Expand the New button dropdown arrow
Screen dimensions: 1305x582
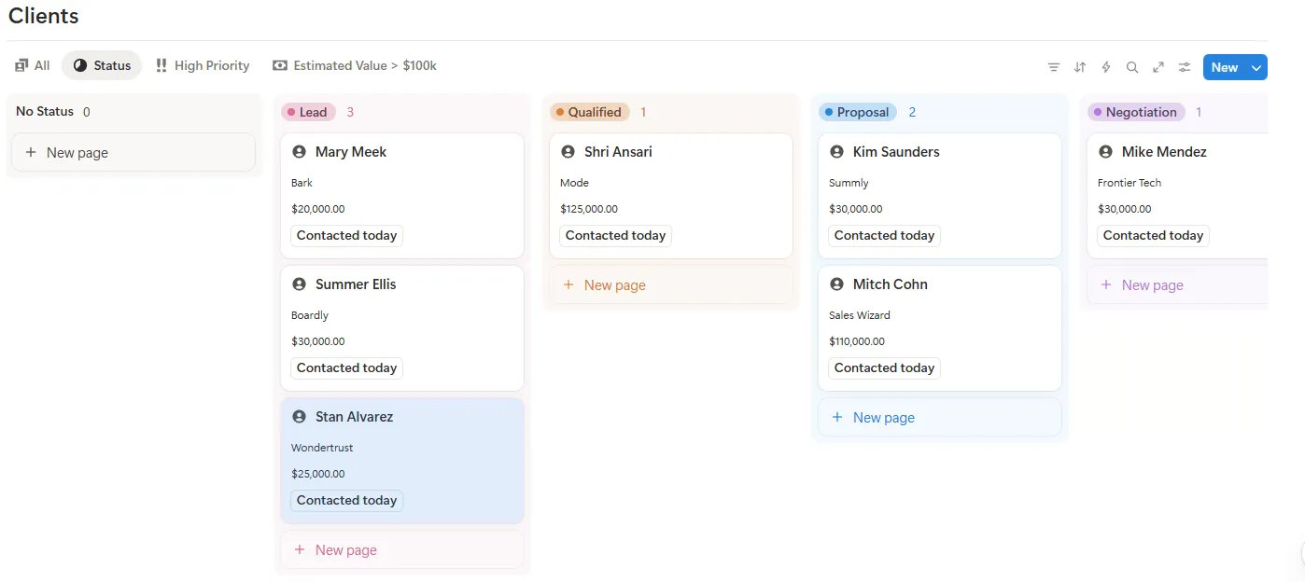[x=1256, y=67]
